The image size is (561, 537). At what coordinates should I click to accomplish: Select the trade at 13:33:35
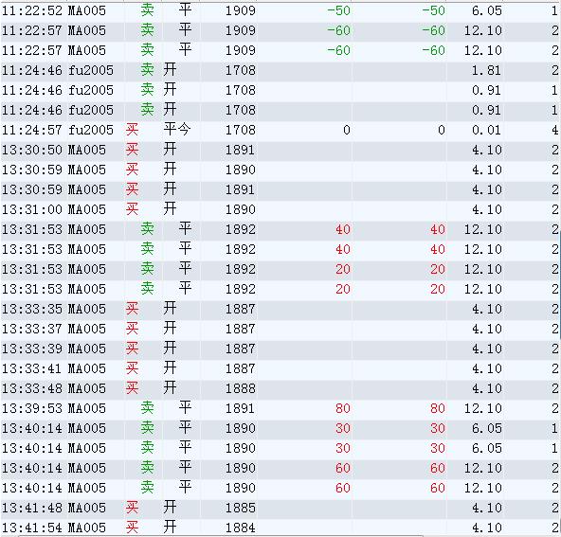(x=280, y=309)
